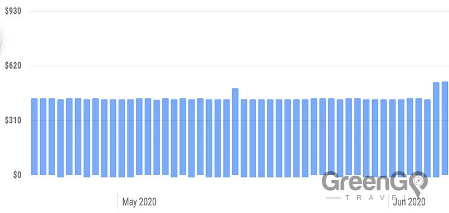Click the first bar of the chart
Viewport: 449px width, 213px height.
pos(35,137)
